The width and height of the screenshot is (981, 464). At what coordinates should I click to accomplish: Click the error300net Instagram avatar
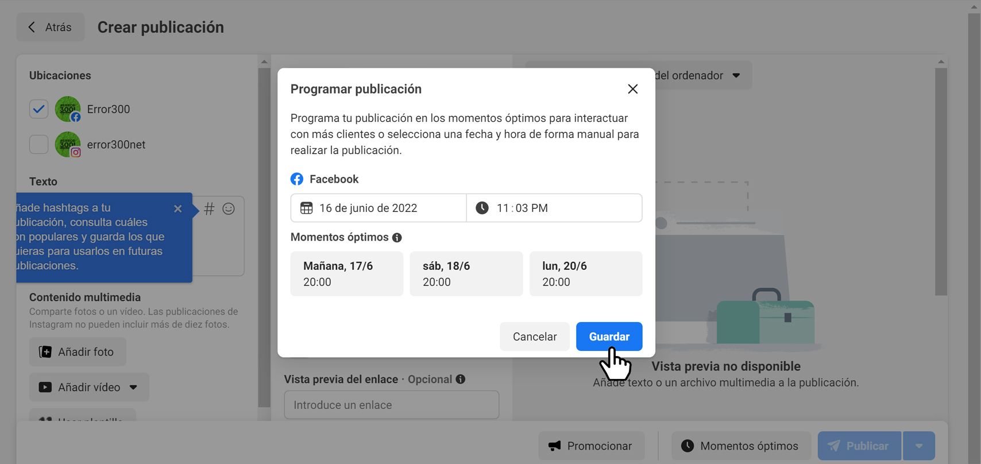tap(68, 144)
